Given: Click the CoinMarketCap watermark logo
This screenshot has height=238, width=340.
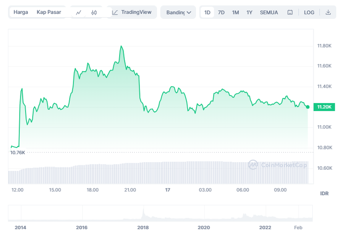Looking at the screenshot, I should pyautogui.click(x=252, y=164).
